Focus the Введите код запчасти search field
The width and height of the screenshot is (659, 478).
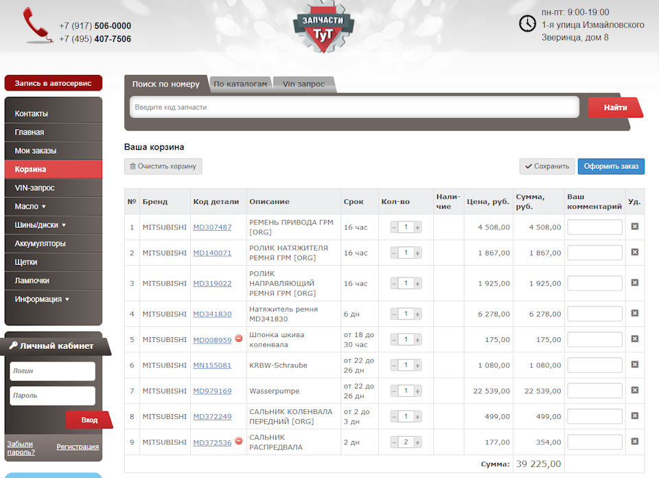pyautogui.click(x=354, y=107)
